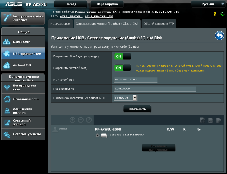The height and width of the screenshot is (174, 227).
Task: Open the language selector Русский dropdown
Action: 208,4
